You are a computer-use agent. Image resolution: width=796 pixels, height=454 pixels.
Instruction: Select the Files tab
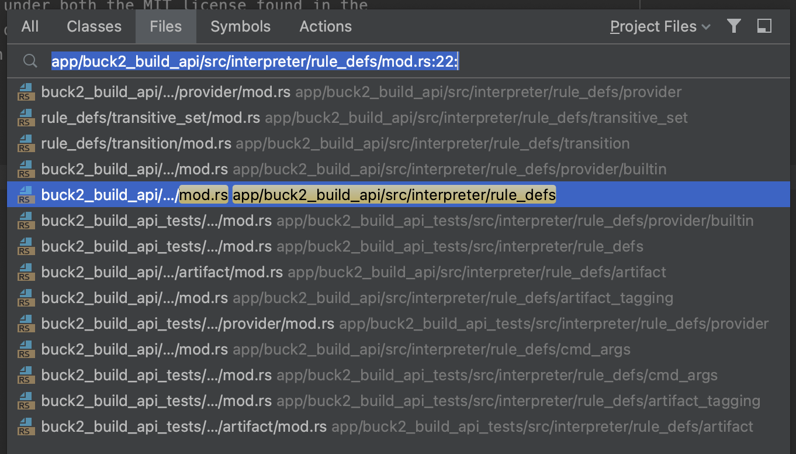coord(165,26)
